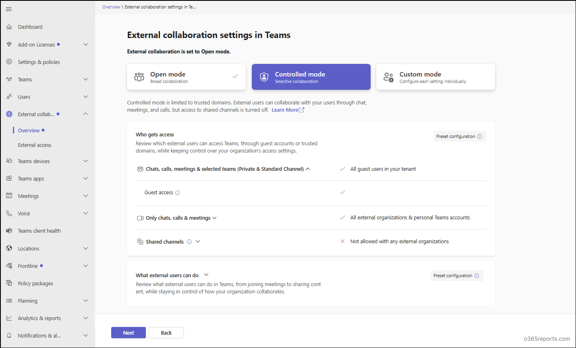The width and height of the screenshot is (576, 348).
Task: Click 'External collaboration is set to Open mode.' text
Action: (179, 51)
